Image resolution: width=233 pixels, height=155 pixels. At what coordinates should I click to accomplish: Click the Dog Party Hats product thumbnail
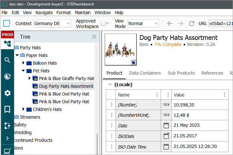tap(120, 50)
